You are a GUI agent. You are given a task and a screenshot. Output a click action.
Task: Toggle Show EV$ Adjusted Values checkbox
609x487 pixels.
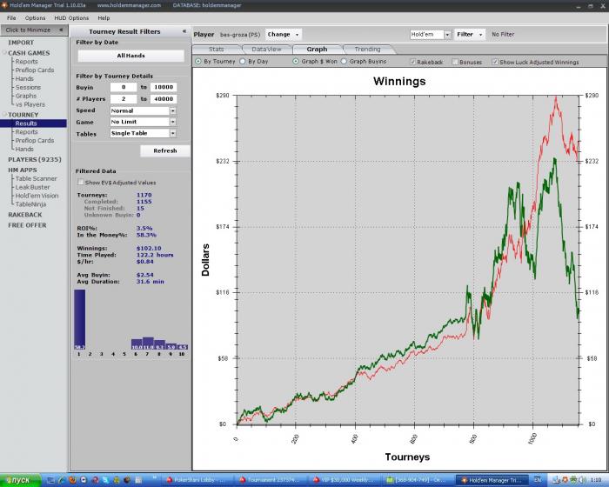tap(80, 183)
